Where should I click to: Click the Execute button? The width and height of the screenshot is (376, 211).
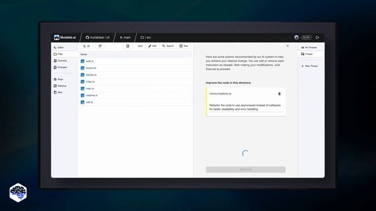click(x=246, y=169)
